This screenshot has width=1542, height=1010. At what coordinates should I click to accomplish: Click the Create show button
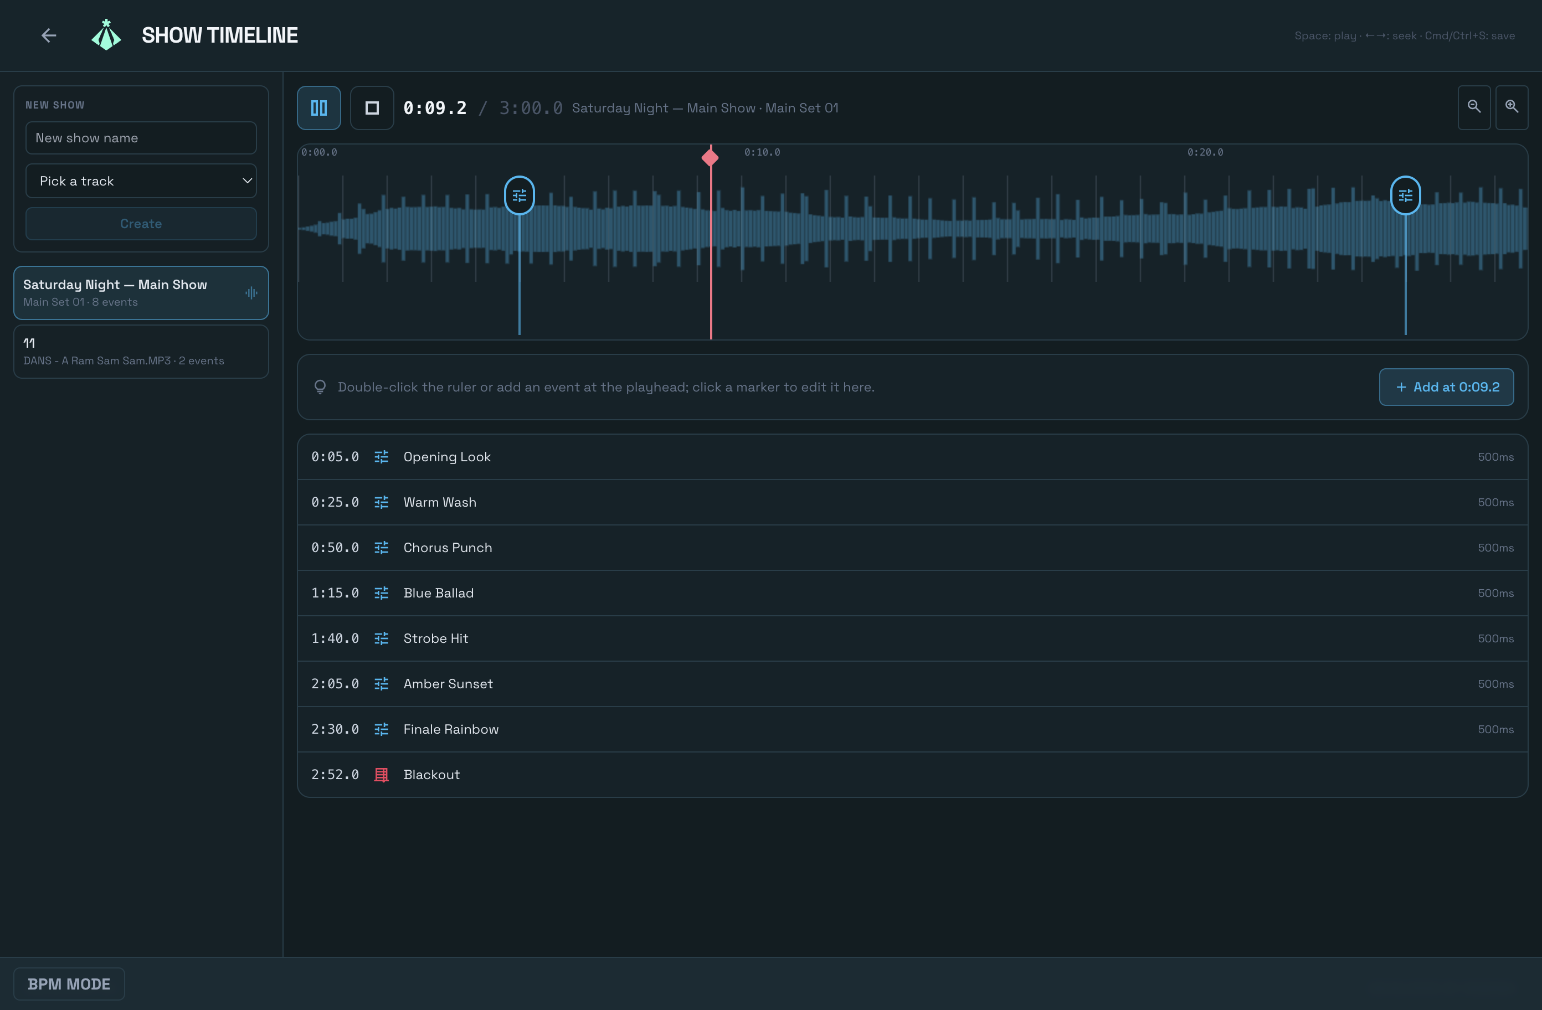click(x=141, y=224)
